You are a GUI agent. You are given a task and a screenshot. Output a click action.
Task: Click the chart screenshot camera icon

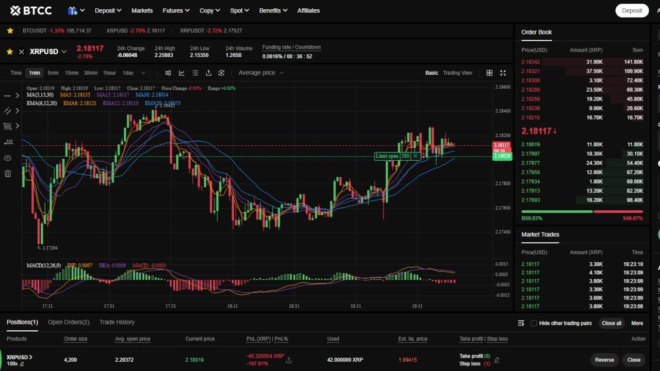click(x=221, y=73)
